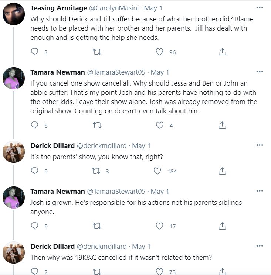Viewport: 271px width, 275px height.
Task: Like Tamara's tweet with 4 likes
Action: tap(159, 126)
